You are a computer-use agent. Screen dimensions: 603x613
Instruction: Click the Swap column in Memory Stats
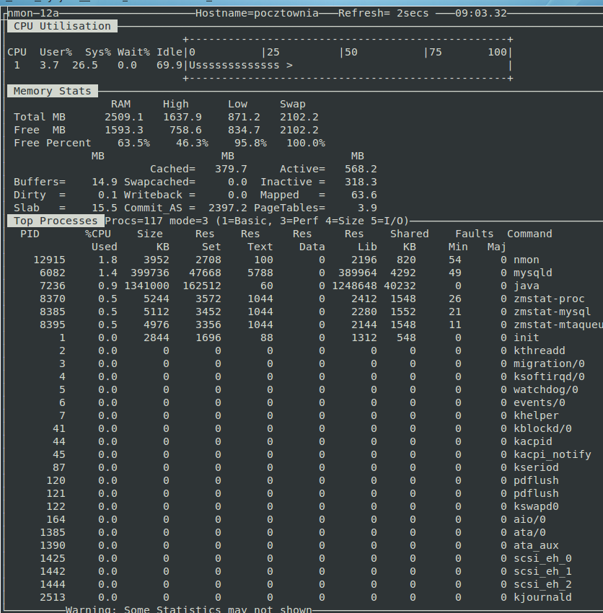tap(292, 104)
